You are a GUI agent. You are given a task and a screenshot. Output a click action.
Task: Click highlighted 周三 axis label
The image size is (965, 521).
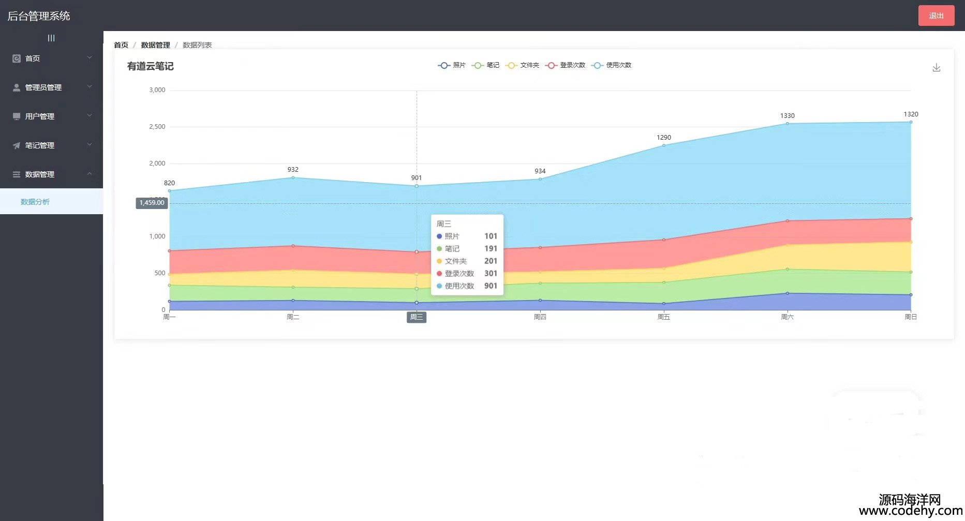click(417, 317)
